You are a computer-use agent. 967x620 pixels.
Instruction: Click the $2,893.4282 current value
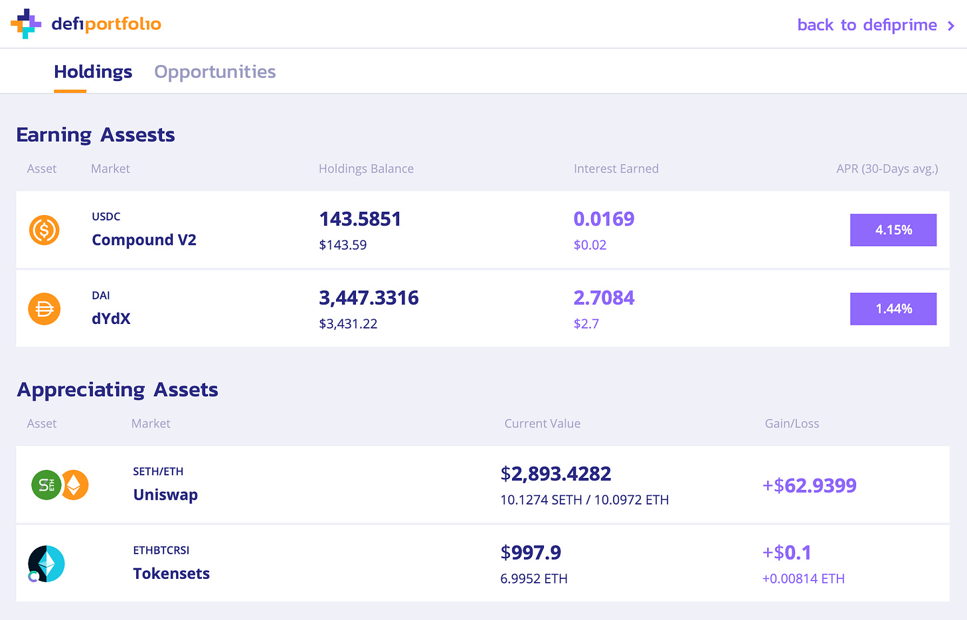pyautogui.click(x=555, y=473)
